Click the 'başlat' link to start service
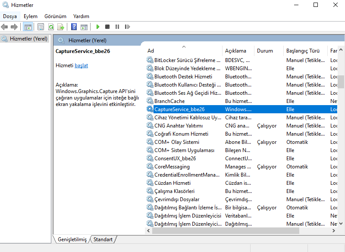Screen dimensions: 345x252 [81, 65]
